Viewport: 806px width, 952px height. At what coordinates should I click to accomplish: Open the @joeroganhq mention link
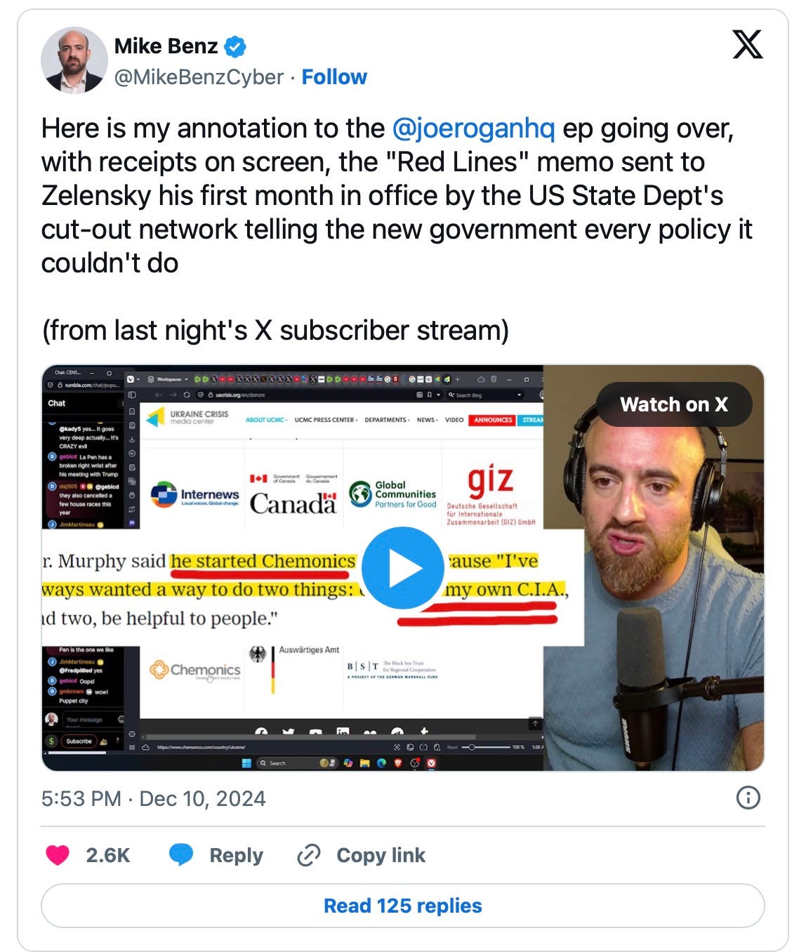474,128
